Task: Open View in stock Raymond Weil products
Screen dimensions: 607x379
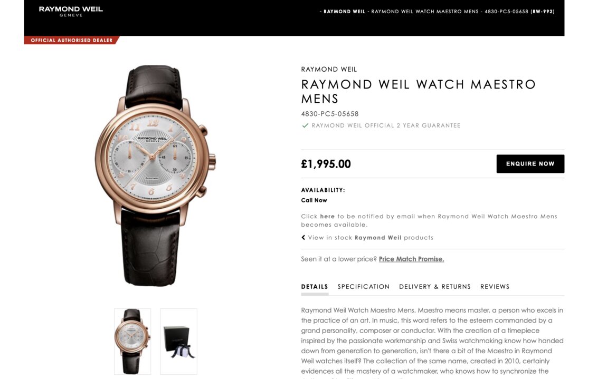Action: click(x=371, y=237)
